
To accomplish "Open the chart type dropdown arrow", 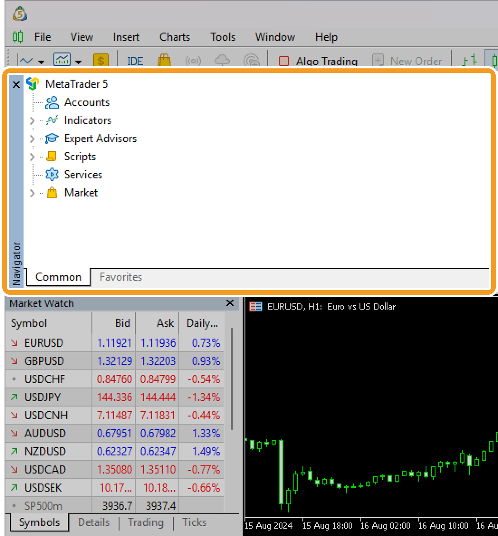I will (42, 62).
